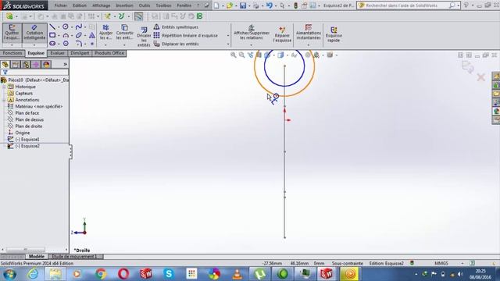500x281 pixels.
Task: Click Réparer l'esquisse tool
Action: coord(282,34)
